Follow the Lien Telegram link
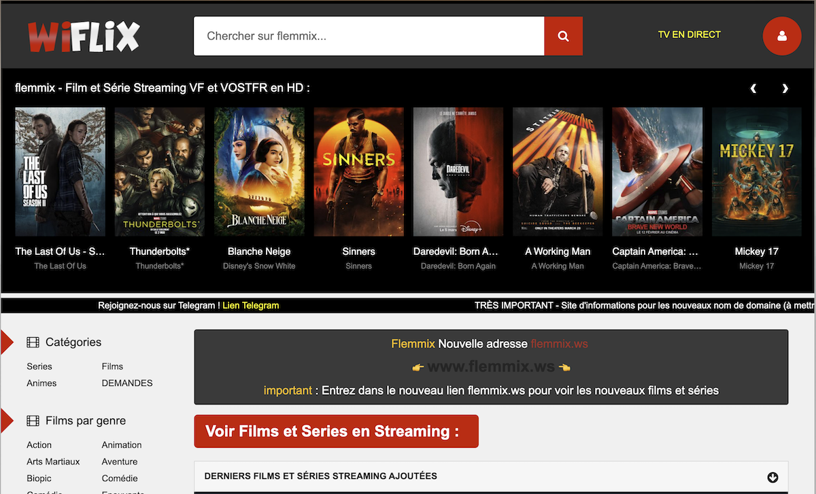 pos(250,306)
